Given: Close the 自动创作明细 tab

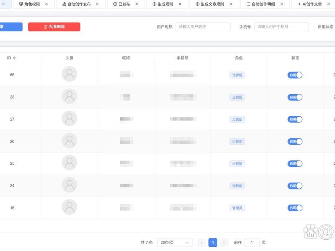Looking at the screenshot, I should (282, 4).
